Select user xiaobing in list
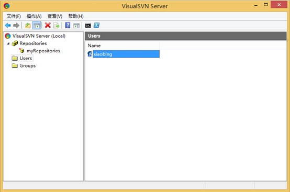Screen dimensions: 290x192 (x=126, y=54)
